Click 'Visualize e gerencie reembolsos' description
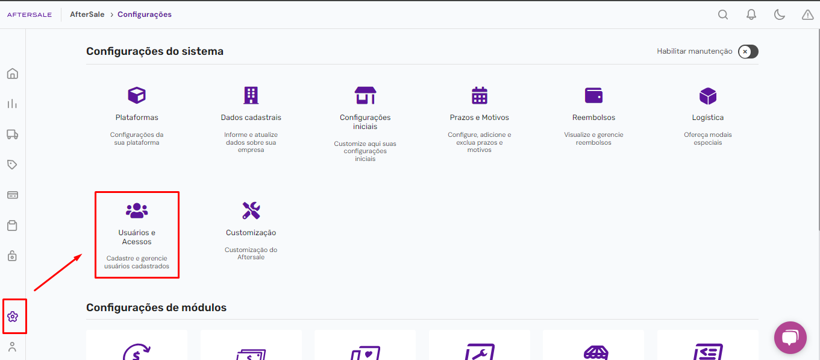Viewport: 820px width, 360px height. pos(593,139)
